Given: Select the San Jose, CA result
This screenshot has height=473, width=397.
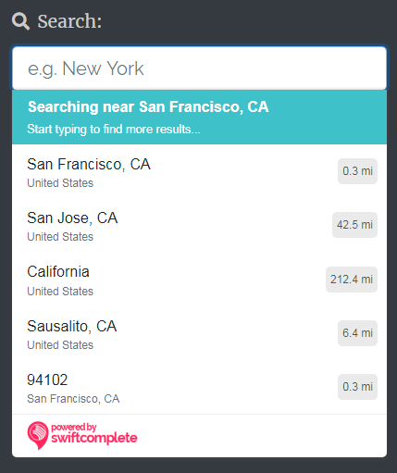Looking at the screenshot, I should 199,225.
